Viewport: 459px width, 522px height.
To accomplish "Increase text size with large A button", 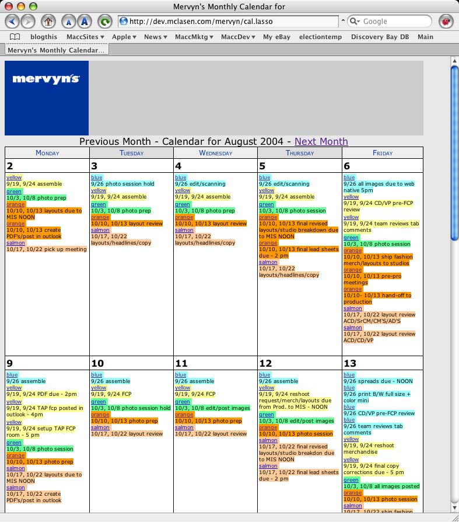I will pyautogui.click(x=85, y=22).
